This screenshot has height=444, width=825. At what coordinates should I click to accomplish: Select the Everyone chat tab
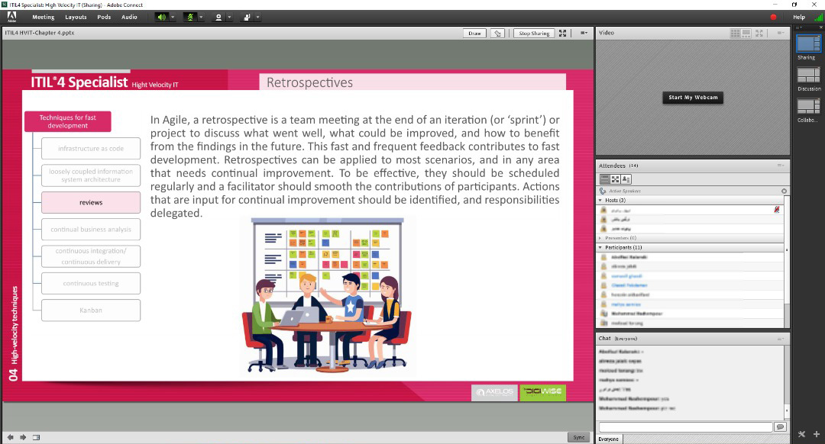coord(609,439)
